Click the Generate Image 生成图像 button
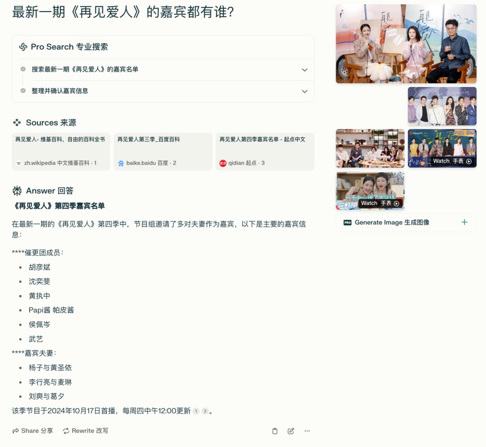The width and height of the screenshot is (486, 447). click(391, 222)
